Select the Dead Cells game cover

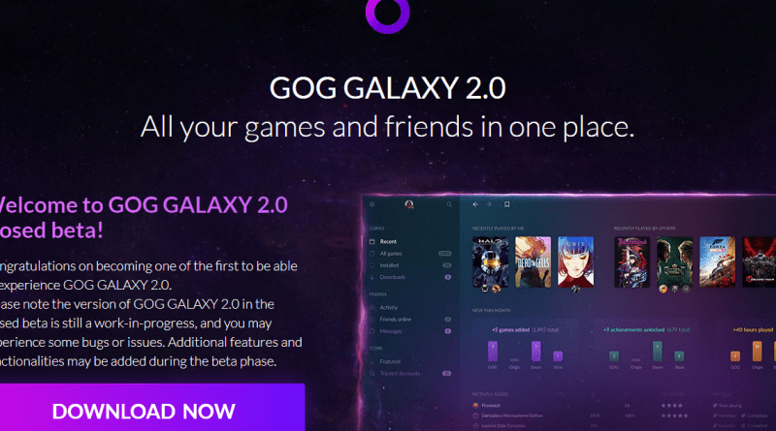pos(533,262)
